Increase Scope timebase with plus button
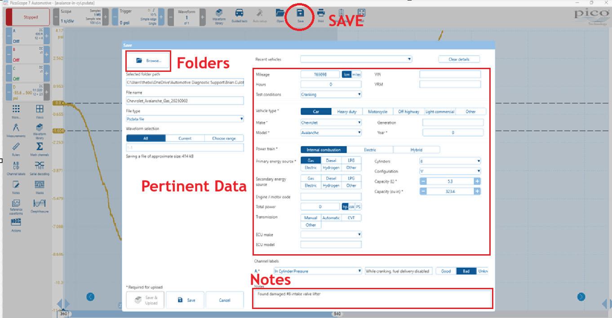 coord(105,17)
